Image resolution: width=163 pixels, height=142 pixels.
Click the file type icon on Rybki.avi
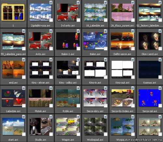78,88
